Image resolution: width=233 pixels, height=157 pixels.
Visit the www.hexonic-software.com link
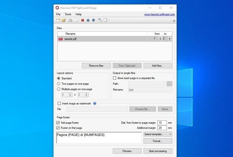[x=159, y=14]
